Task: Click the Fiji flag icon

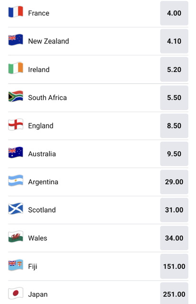Action: [x=16, y=265]
